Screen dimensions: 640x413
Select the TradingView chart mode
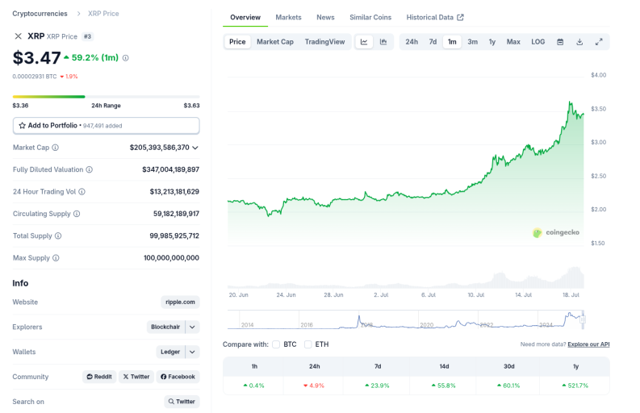(324, 42)
